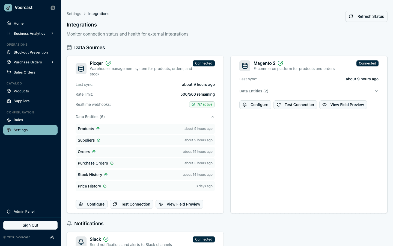Click the Voorcast logo icon
Image resolution: width=393 pixels, height=246 pixels.
tap(8, 8)
